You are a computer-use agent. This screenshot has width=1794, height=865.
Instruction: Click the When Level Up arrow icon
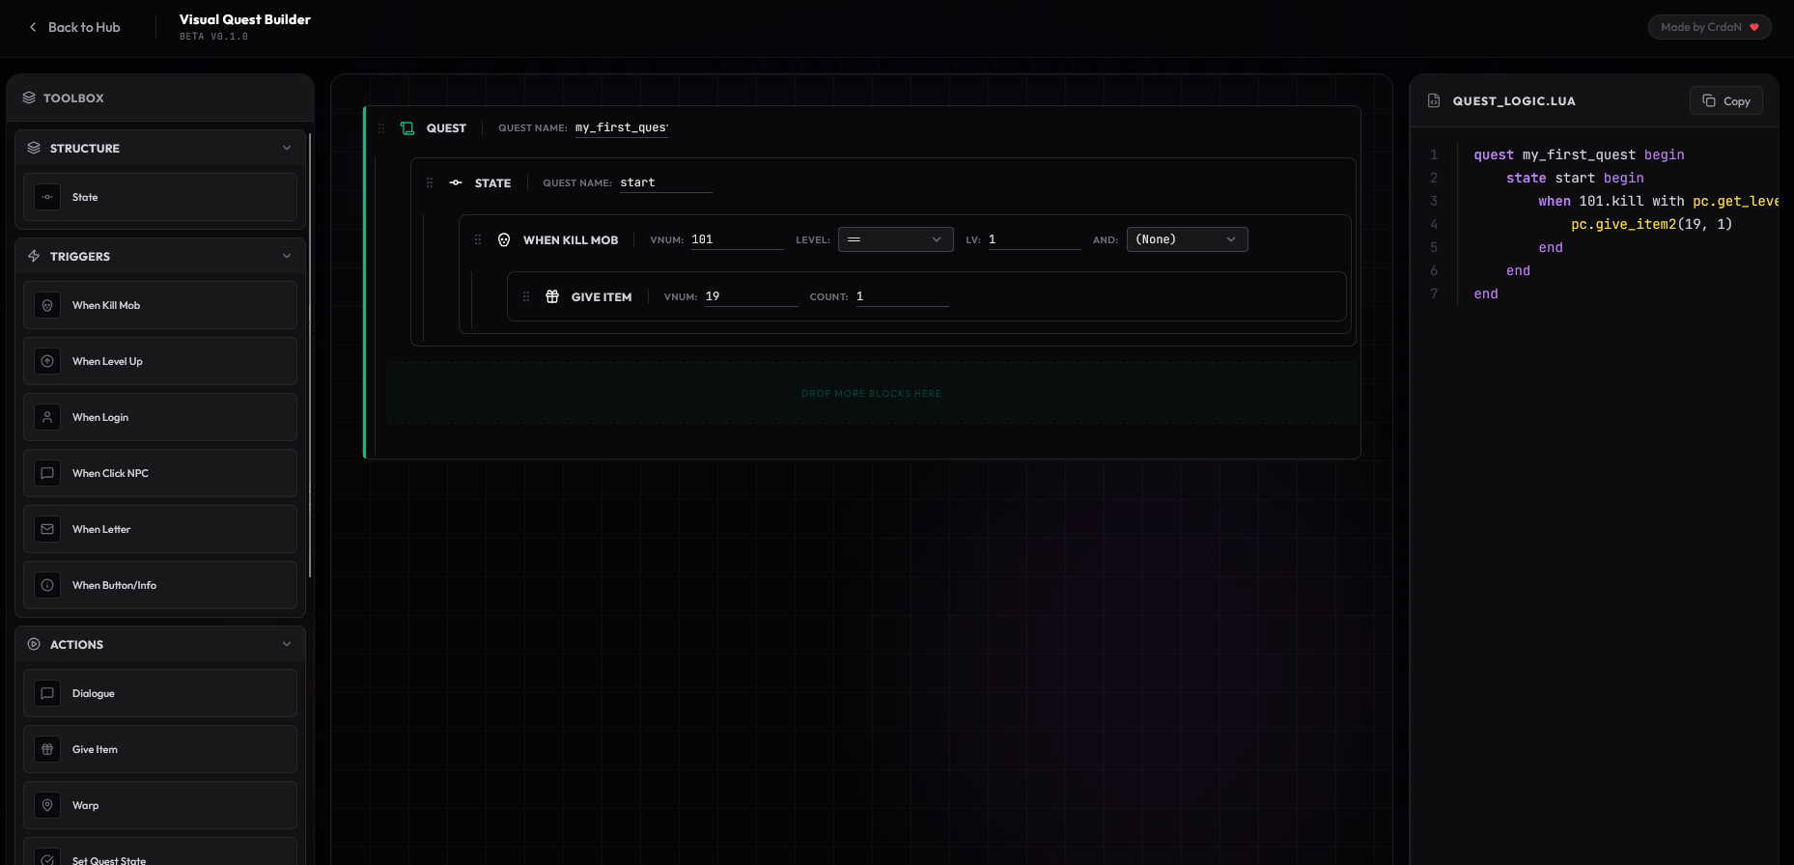(x=47, y=361)
